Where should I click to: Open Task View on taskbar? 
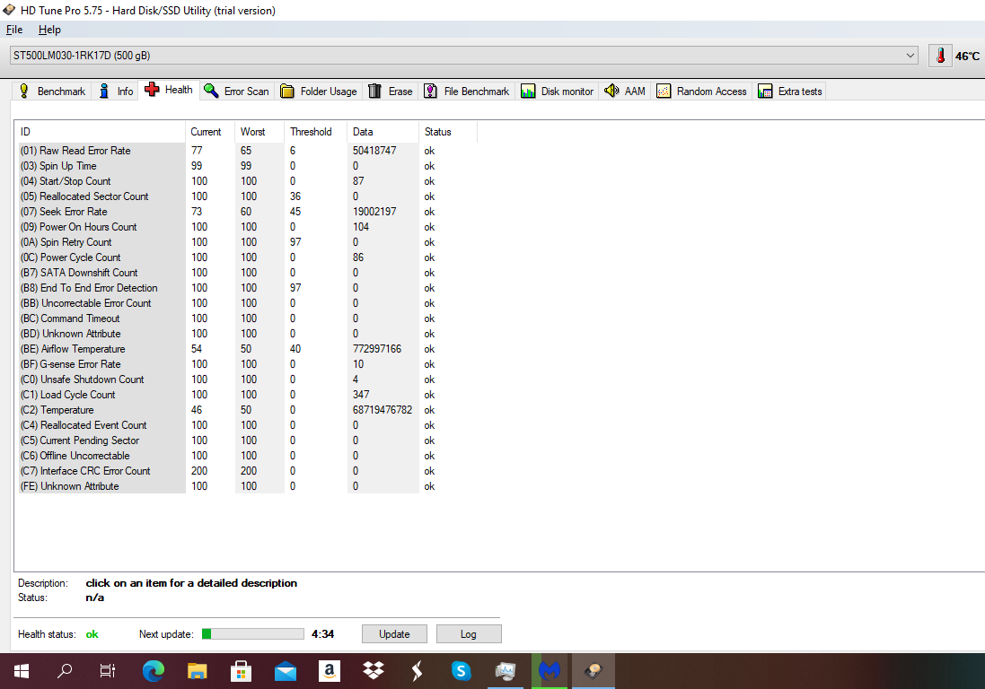(x=108, y=671)
